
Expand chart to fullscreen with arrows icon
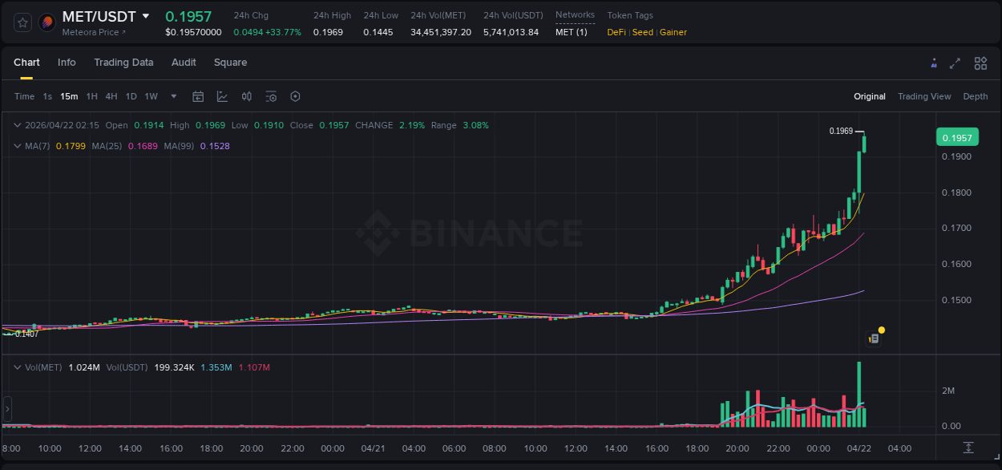956,63
